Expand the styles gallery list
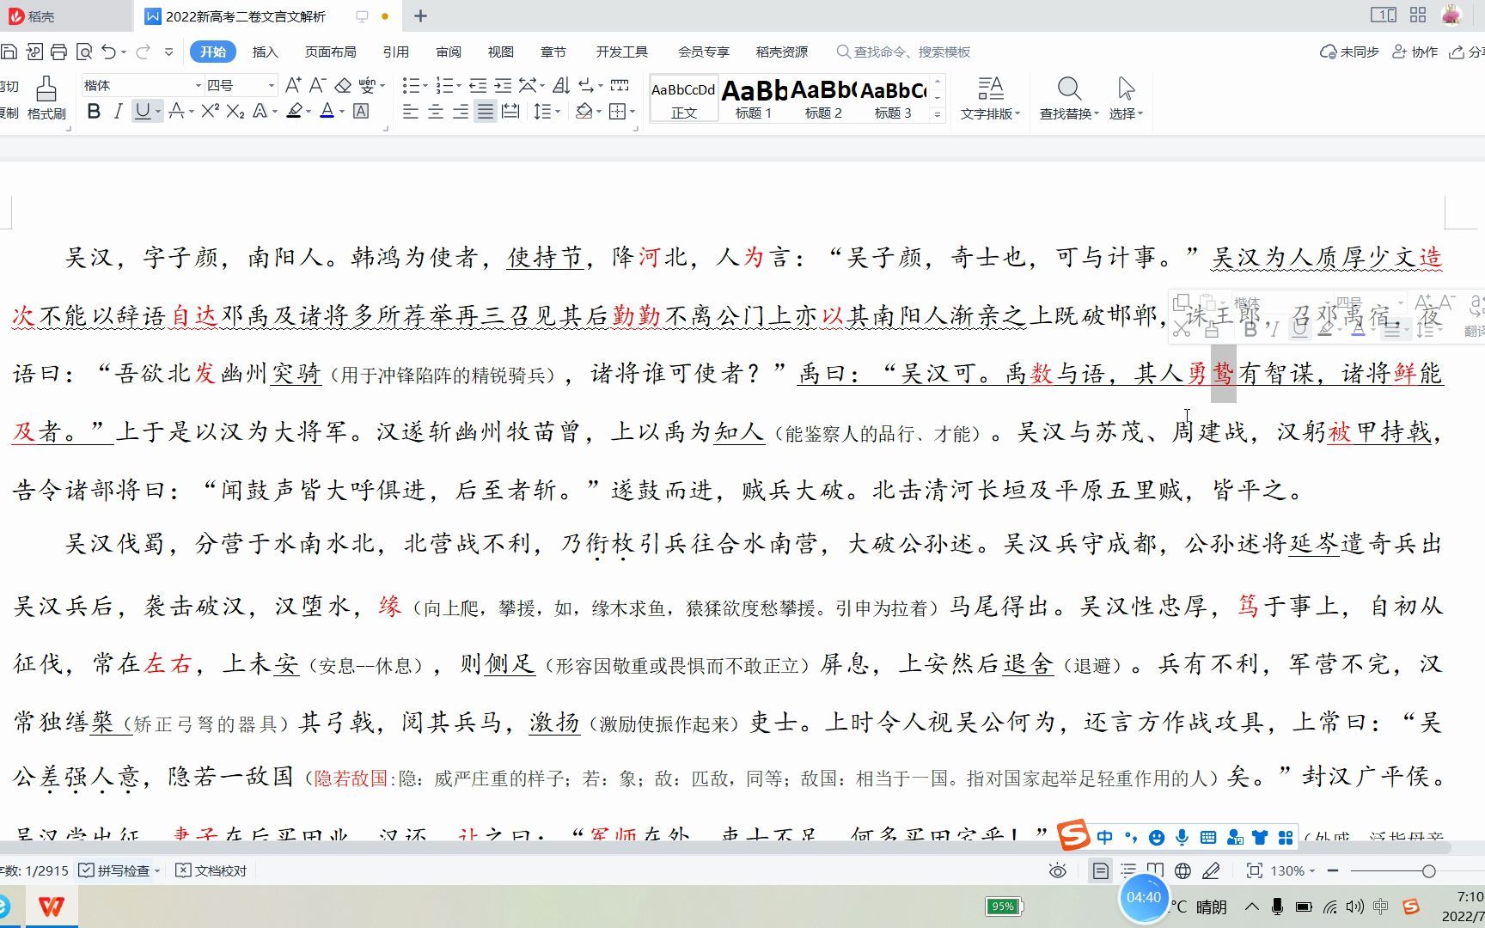Screen dimensions: 1485x928 tap(938, 114)
